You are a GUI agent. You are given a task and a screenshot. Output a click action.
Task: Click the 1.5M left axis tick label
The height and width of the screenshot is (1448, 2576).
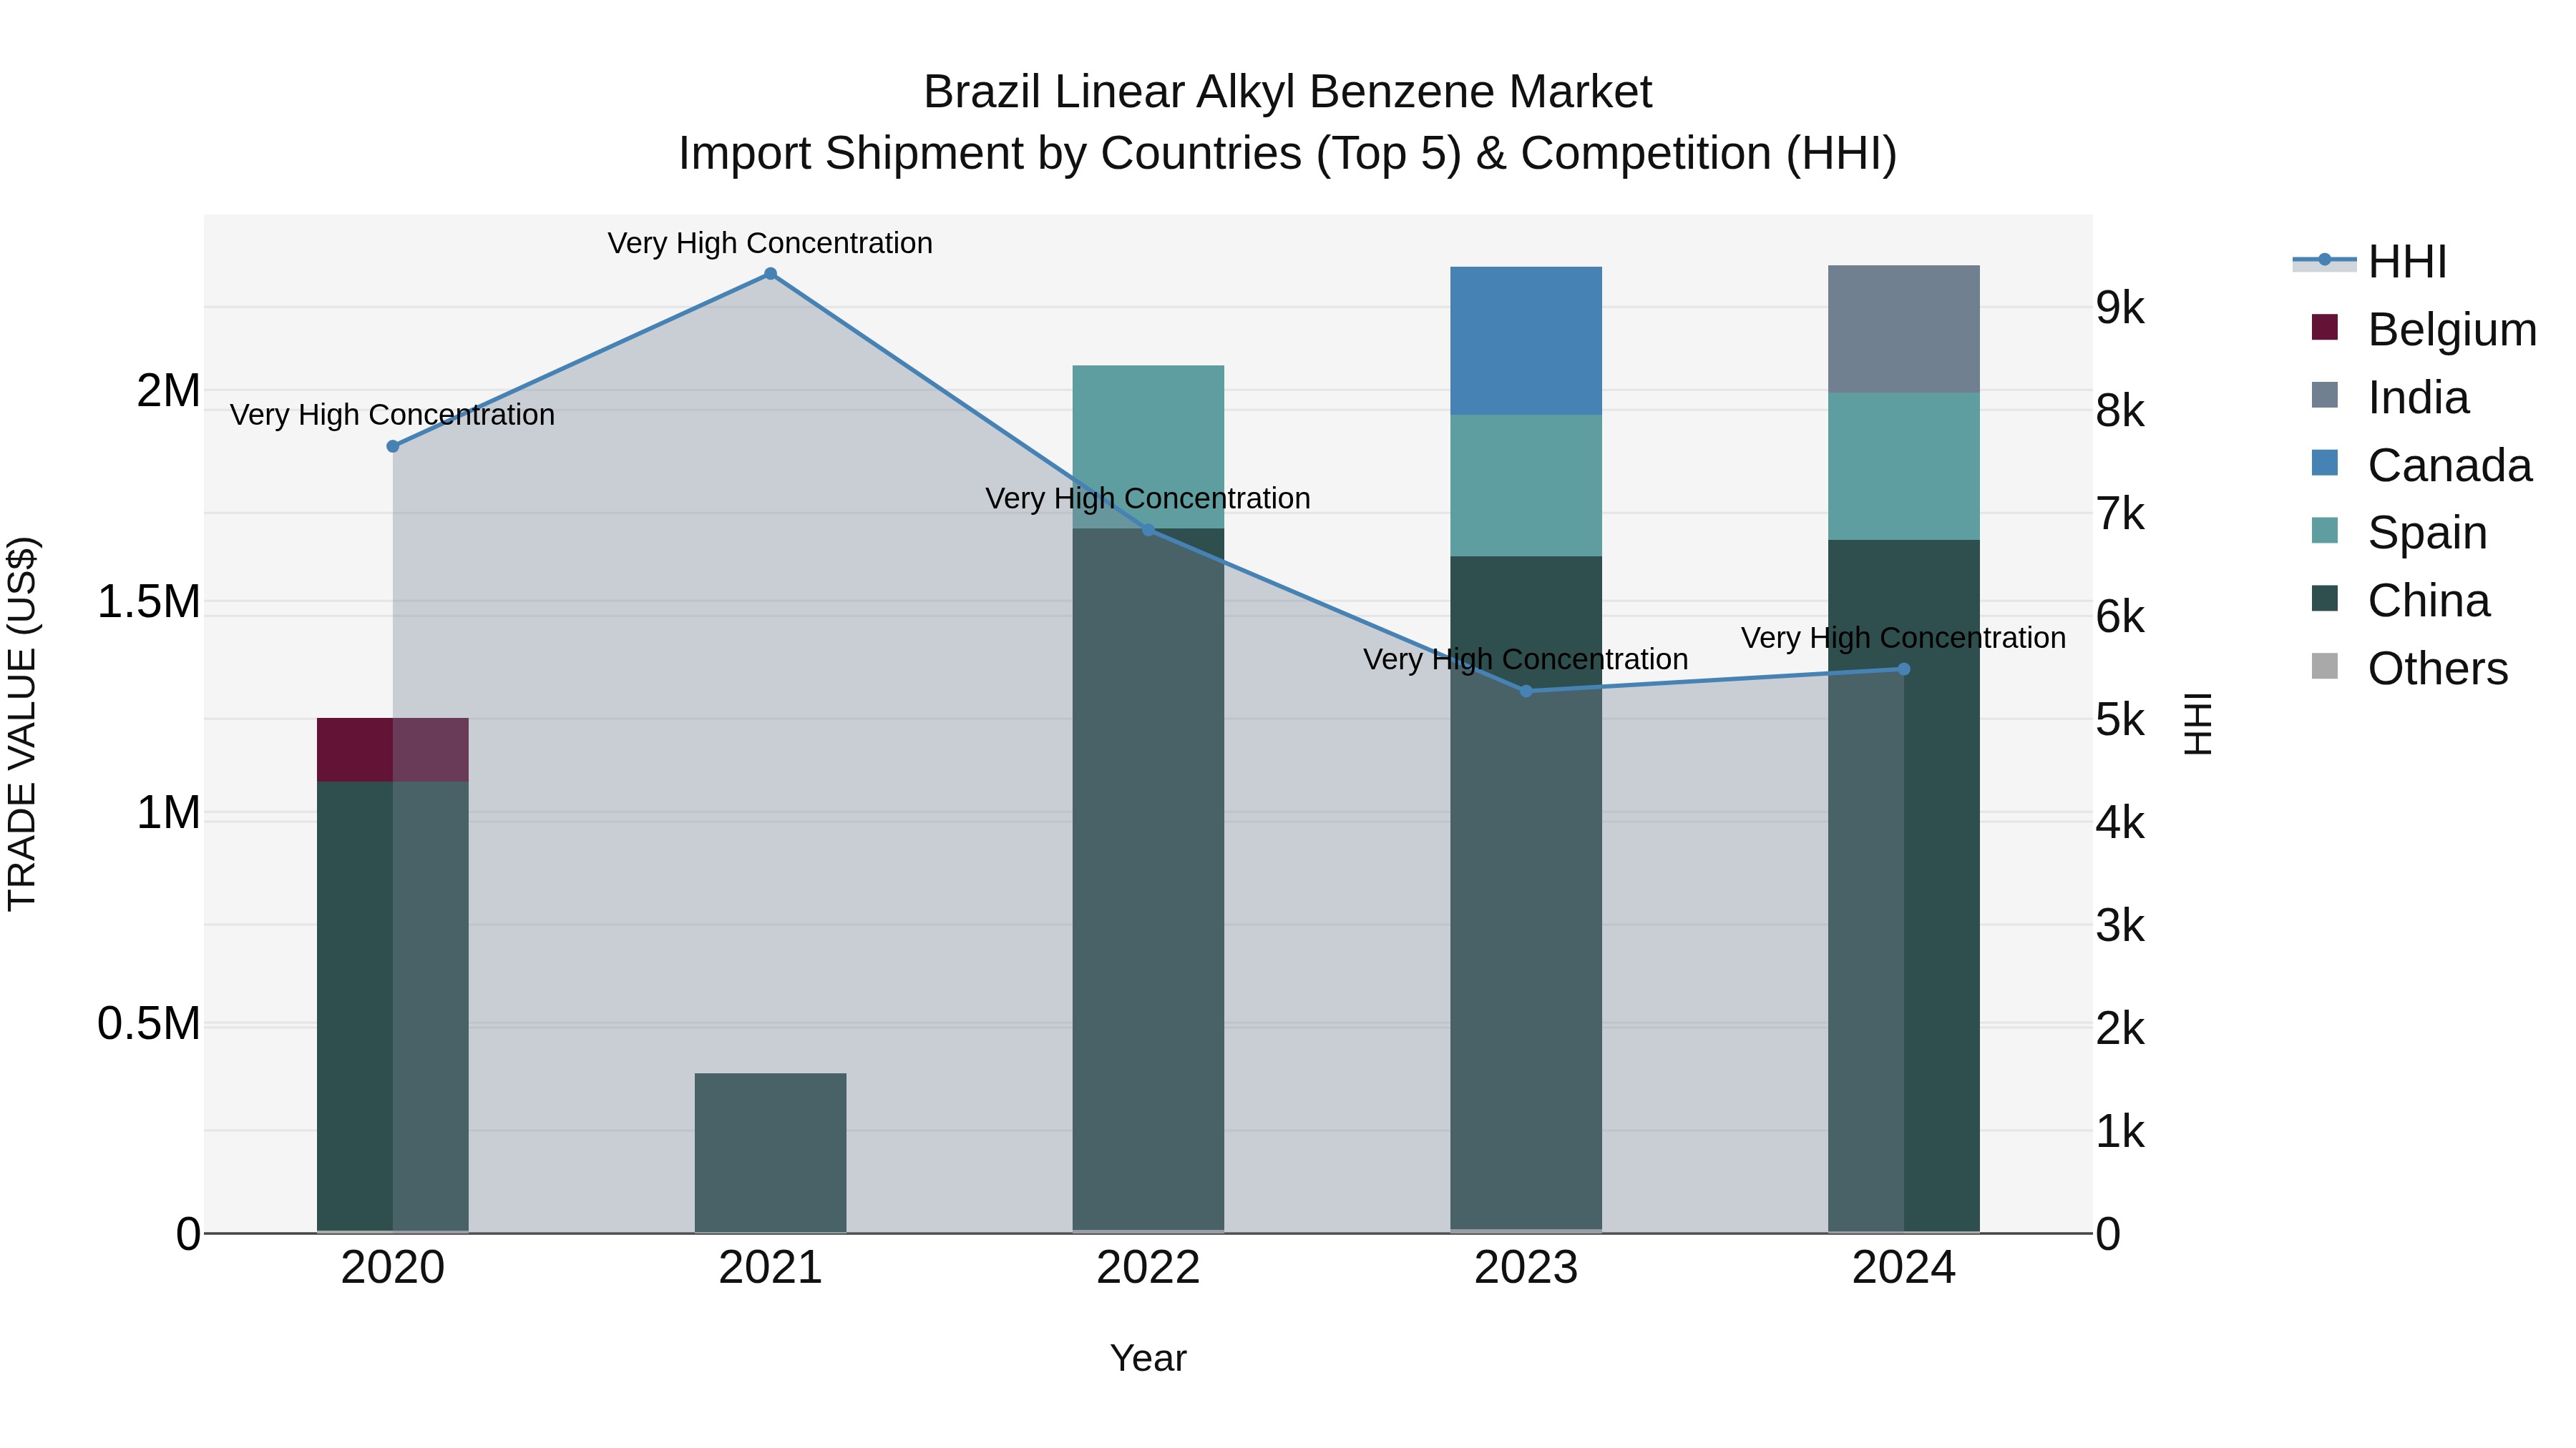pyautogui.click(x=148, y=601)
